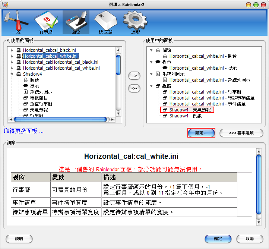Click skin icon beside Horizontal_cal:cal_black.ini
Image resolution: width=269 pixels, height=249 pixels.
(19, 50)
